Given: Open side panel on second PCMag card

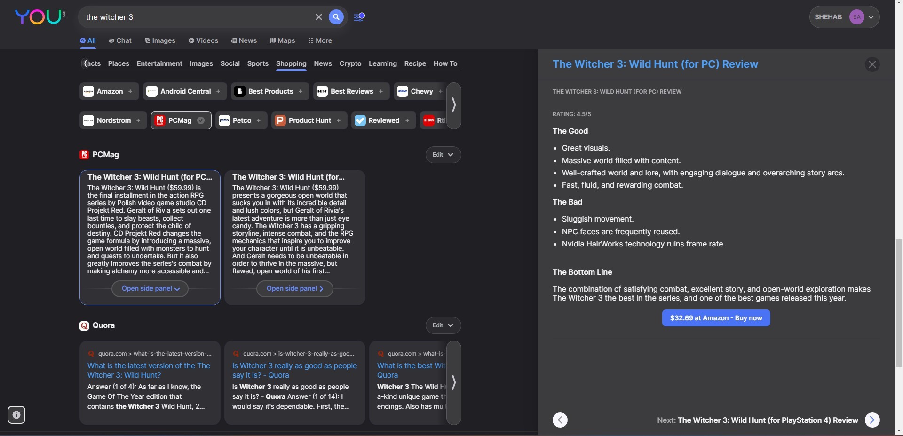Looking at the screenshot, I should click(x=295, y=289).
